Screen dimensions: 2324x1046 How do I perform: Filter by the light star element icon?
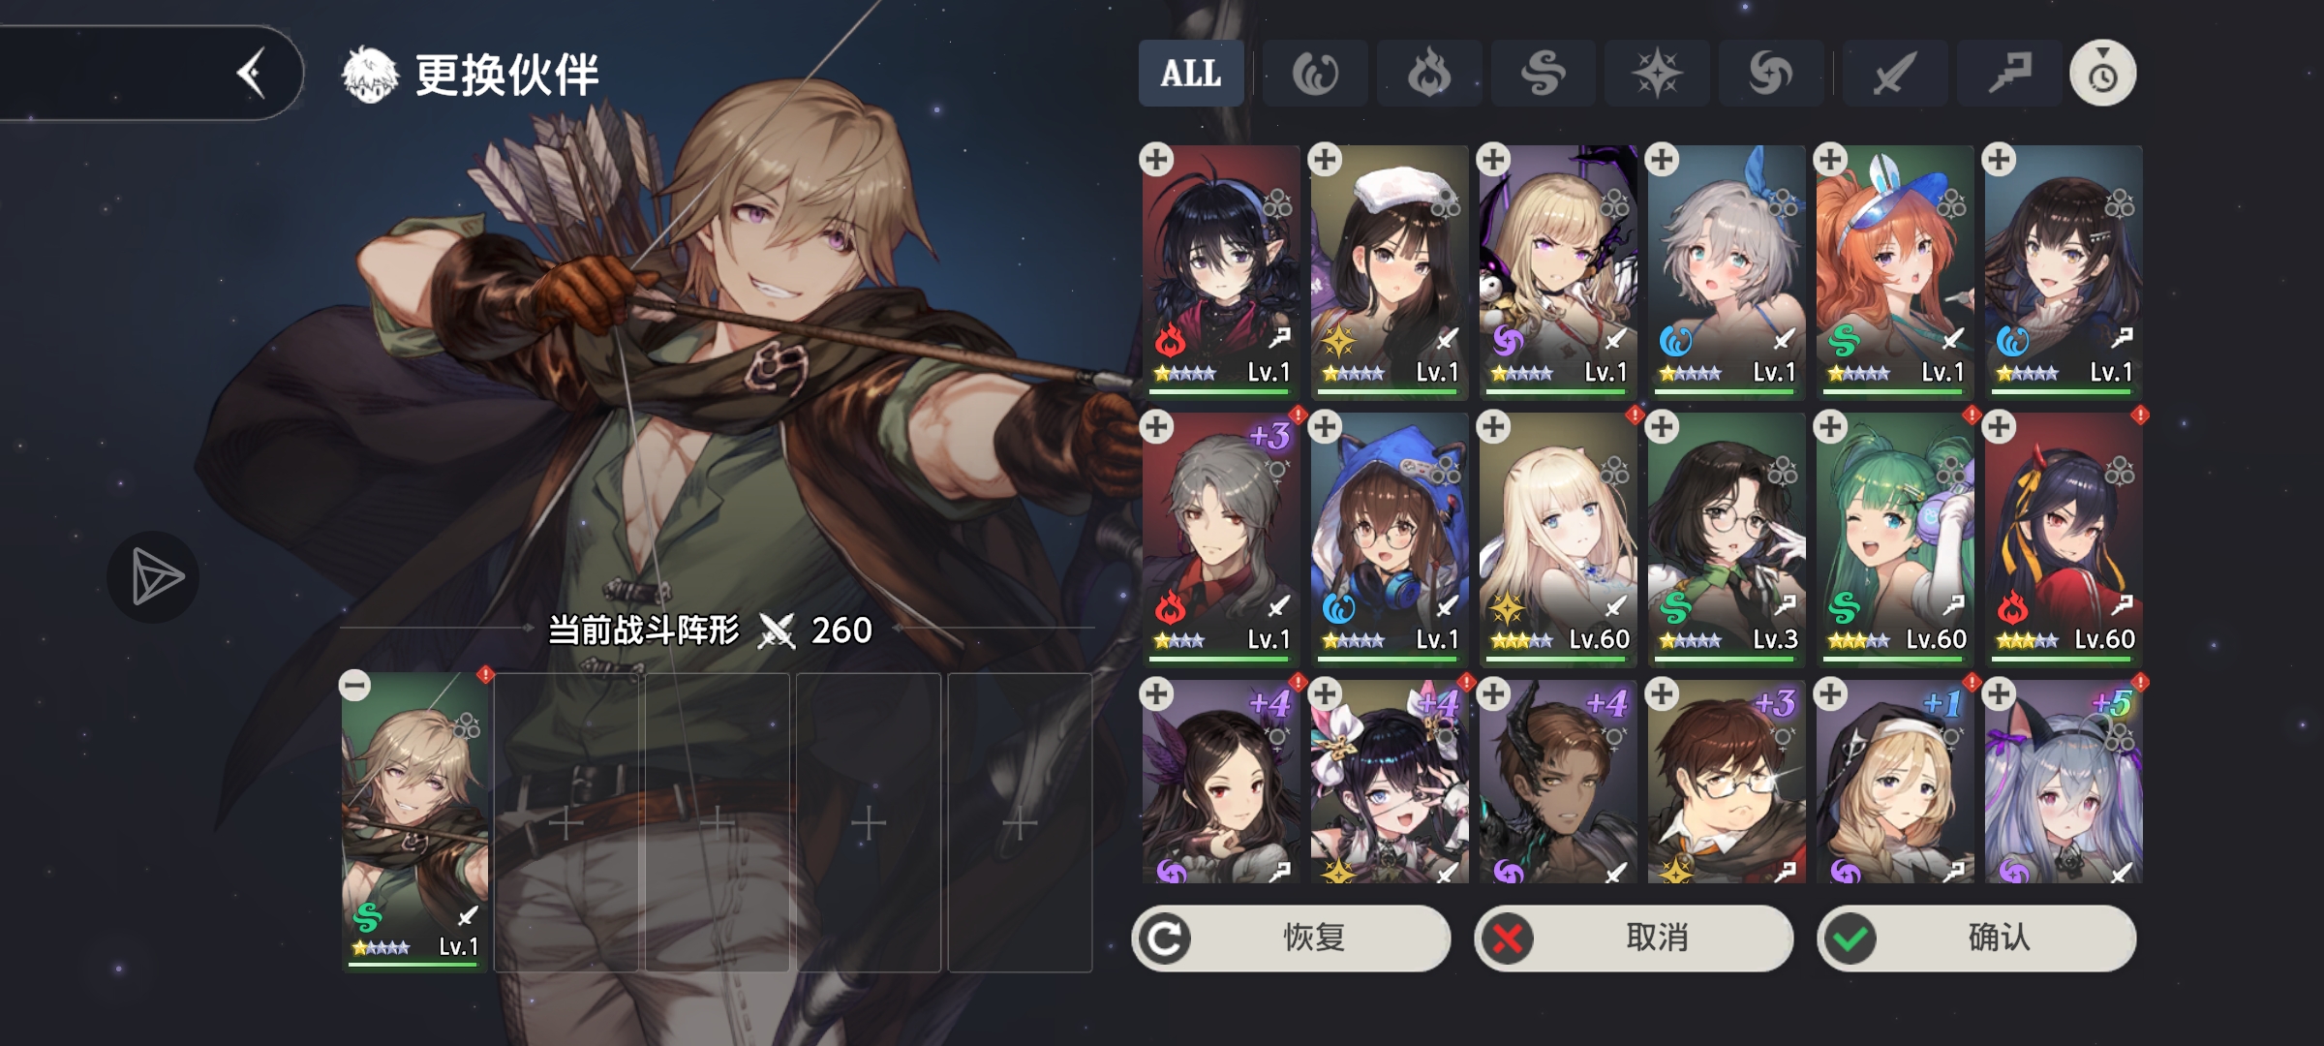(x=1657, y=74)
